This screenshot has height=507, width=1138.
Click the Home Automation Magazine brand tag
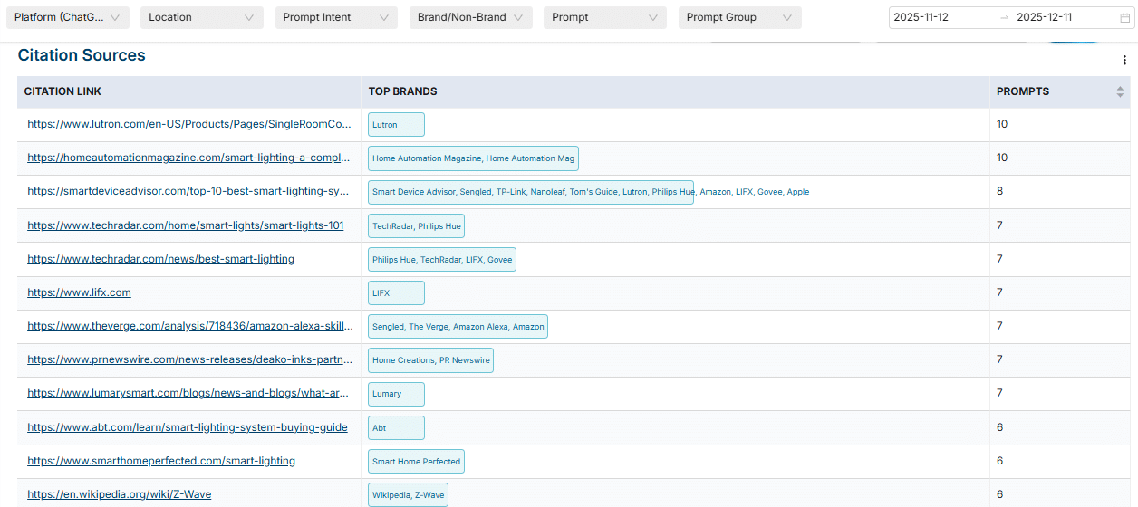[473, 158]
